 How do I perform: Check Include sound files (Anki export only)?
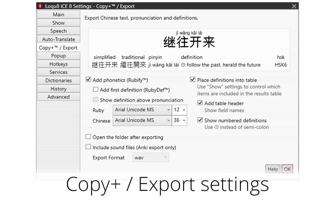pyautogui.click(x=88, y=147)
